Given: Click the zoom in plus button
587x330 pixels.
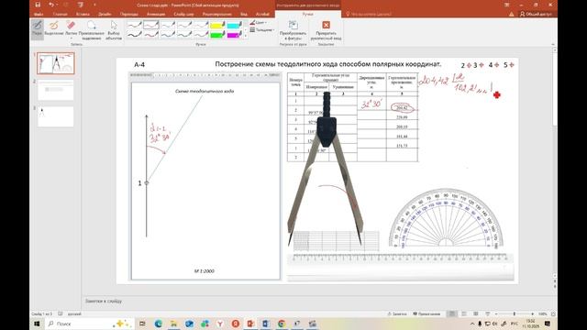Looking at the screenshot, I should (532, 313).
